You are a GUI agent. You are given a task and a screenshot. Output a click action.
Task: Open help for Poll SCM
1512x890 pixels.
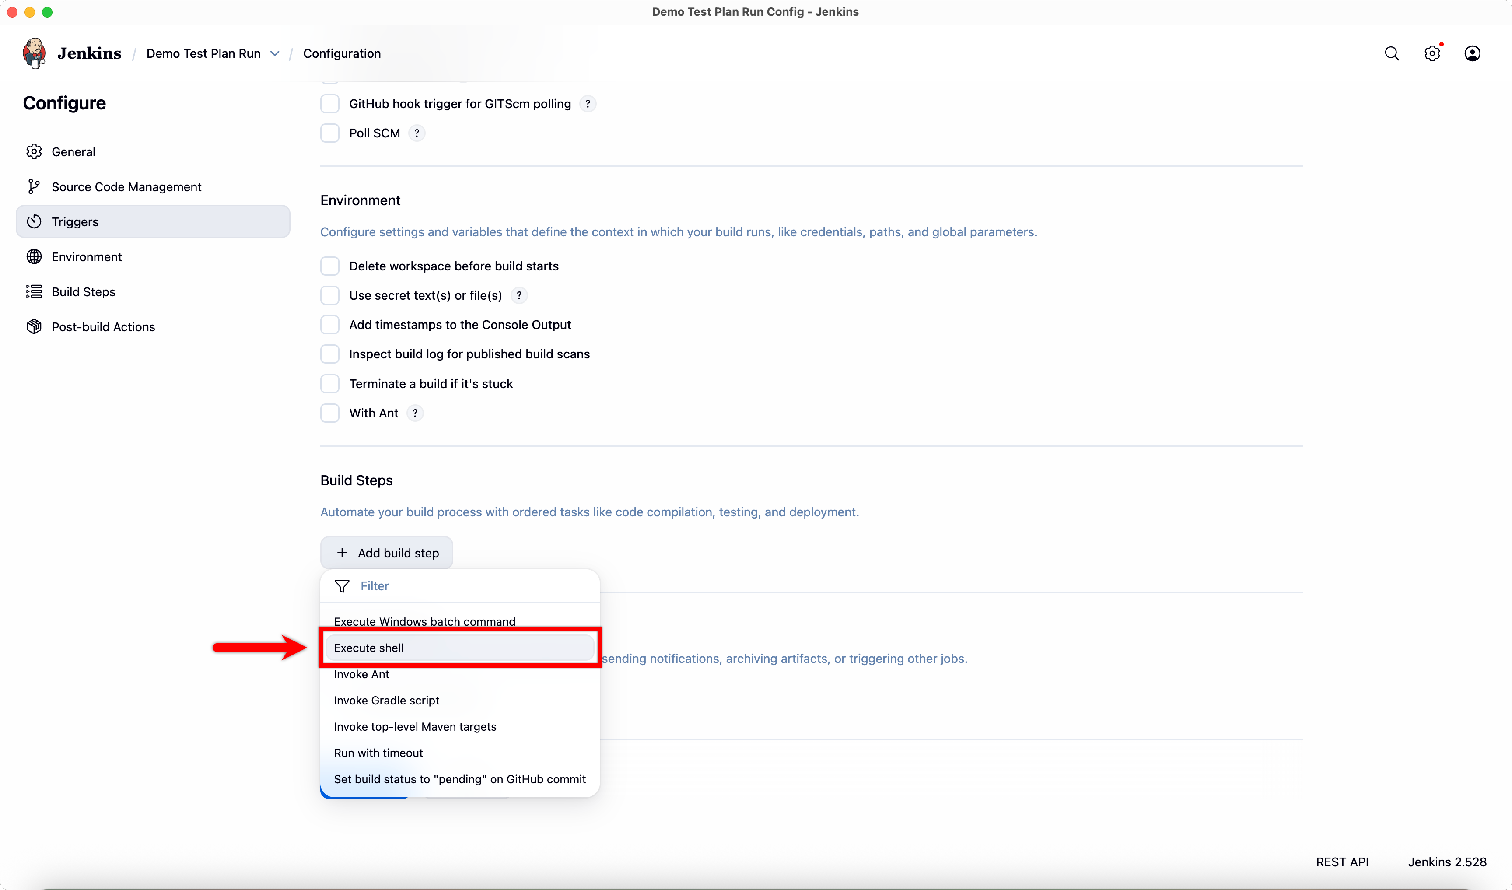click(x=416, y=133)
